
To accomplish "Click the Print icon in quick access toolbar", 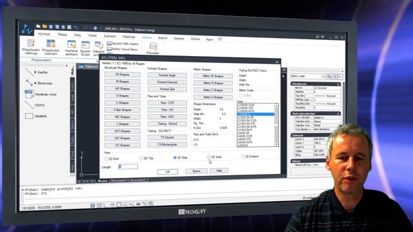I will click(63, 27).
